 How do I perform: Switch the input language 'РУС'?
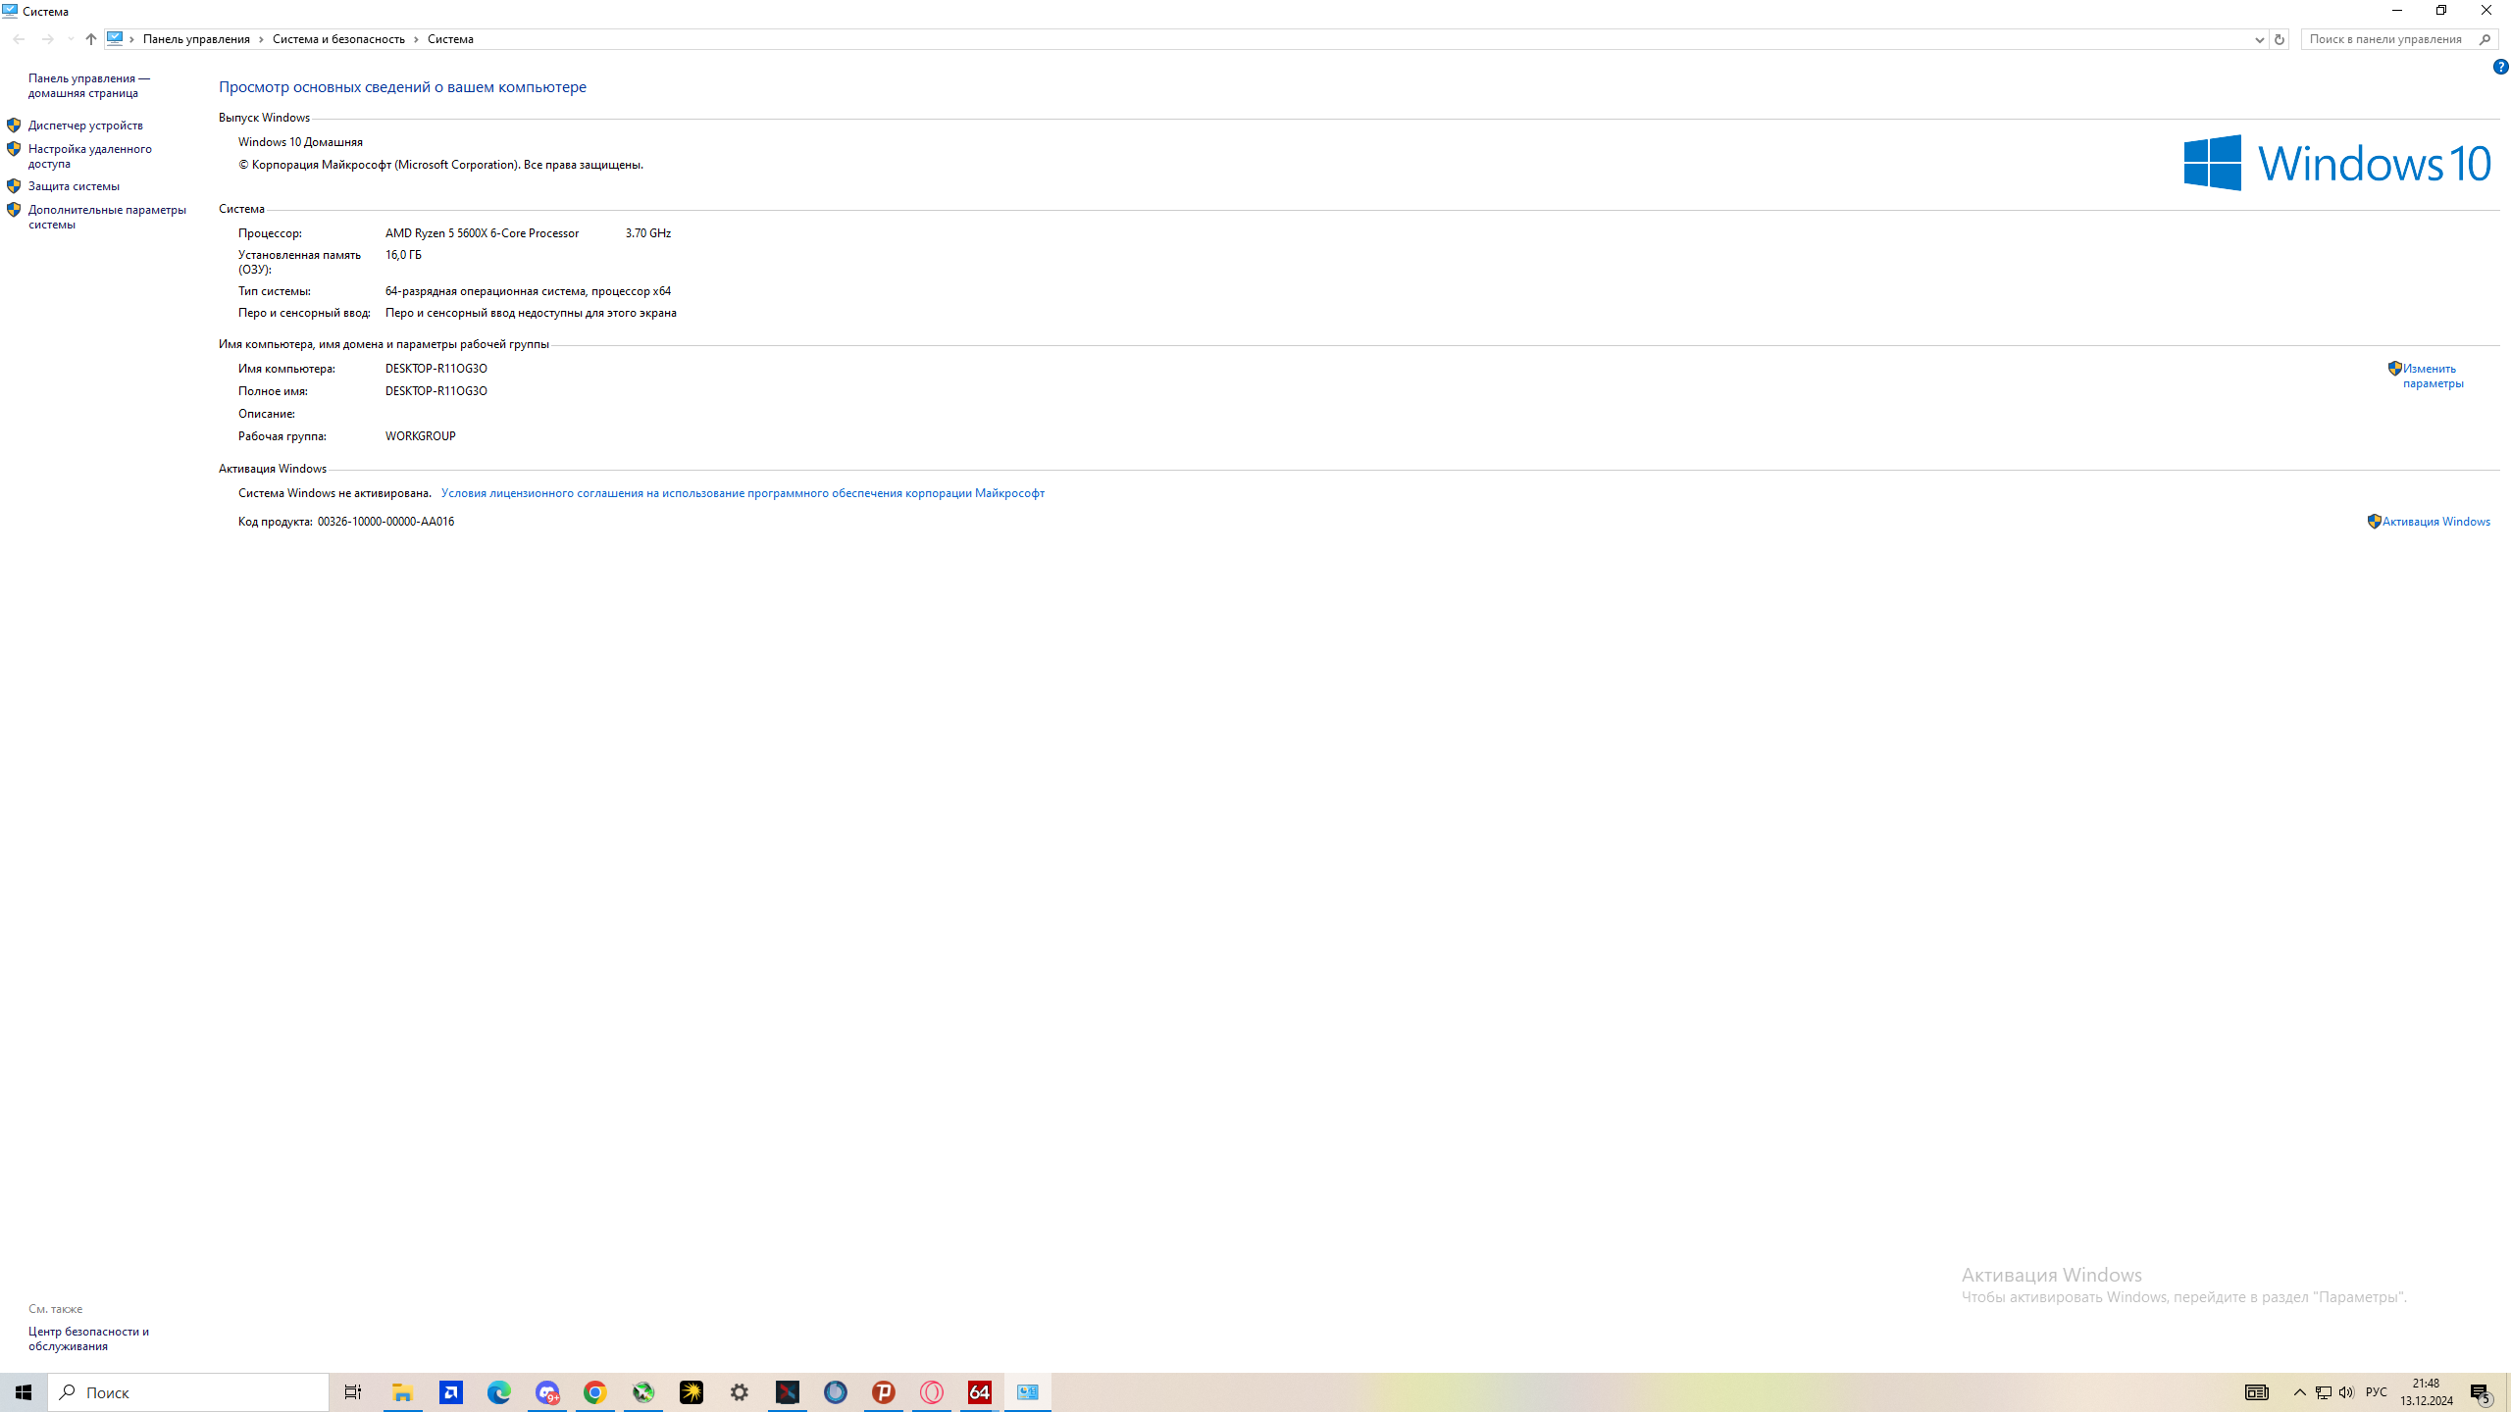2377,1392
